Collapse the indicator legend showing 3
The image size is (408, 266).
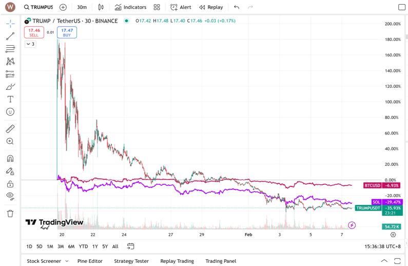(30, 44)
